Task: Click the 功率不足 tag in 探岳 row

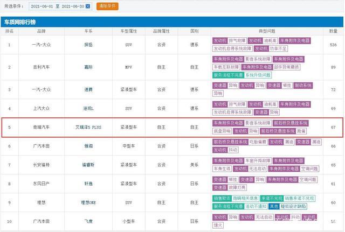Action: 278,49
